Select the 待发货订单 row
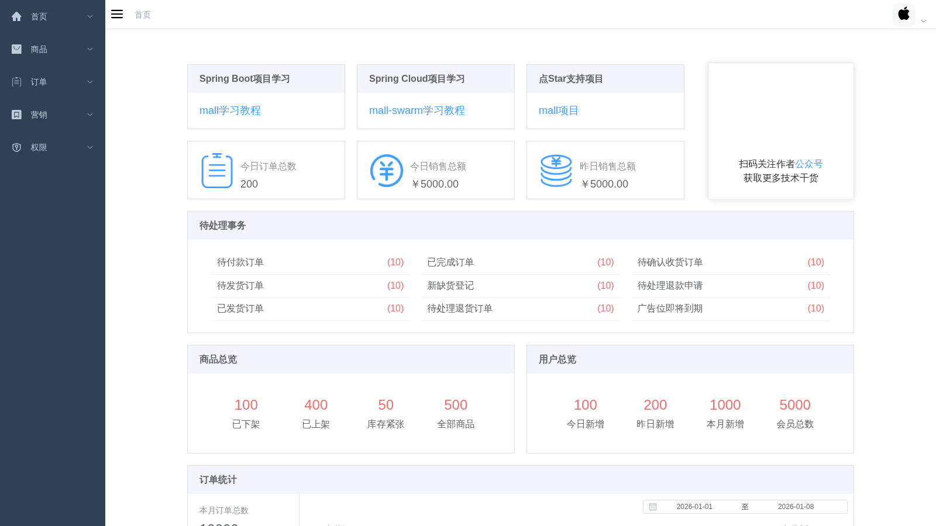 click(310, 286)
